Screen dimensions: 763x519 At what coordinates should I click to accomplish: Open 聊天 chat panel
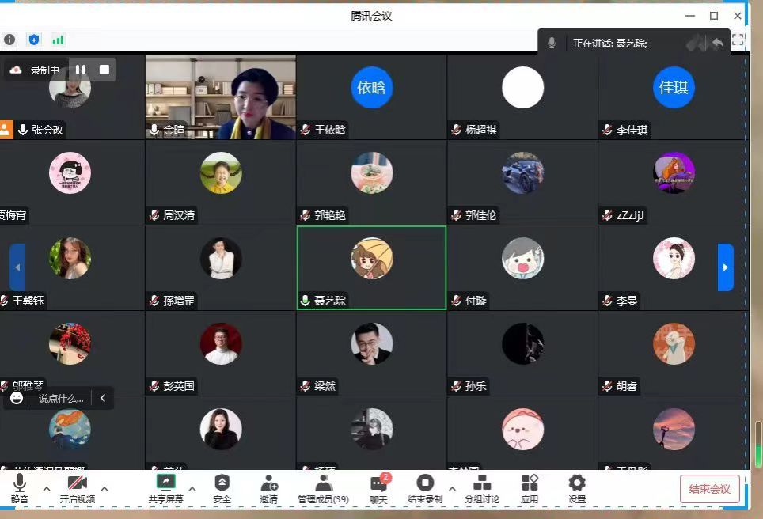pos(380,488)
